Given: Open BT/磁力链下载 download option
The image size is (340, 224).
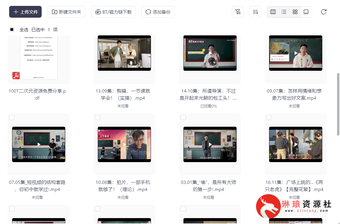Looking at the screenshot, I should tap(113, 12).
